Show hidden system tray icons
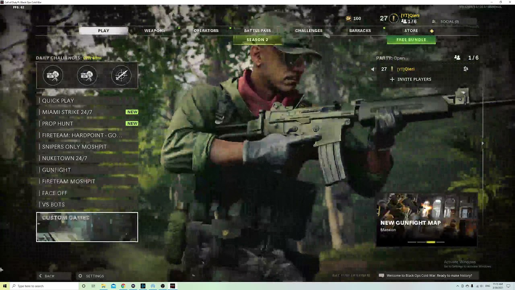 [x=457, y=286]
